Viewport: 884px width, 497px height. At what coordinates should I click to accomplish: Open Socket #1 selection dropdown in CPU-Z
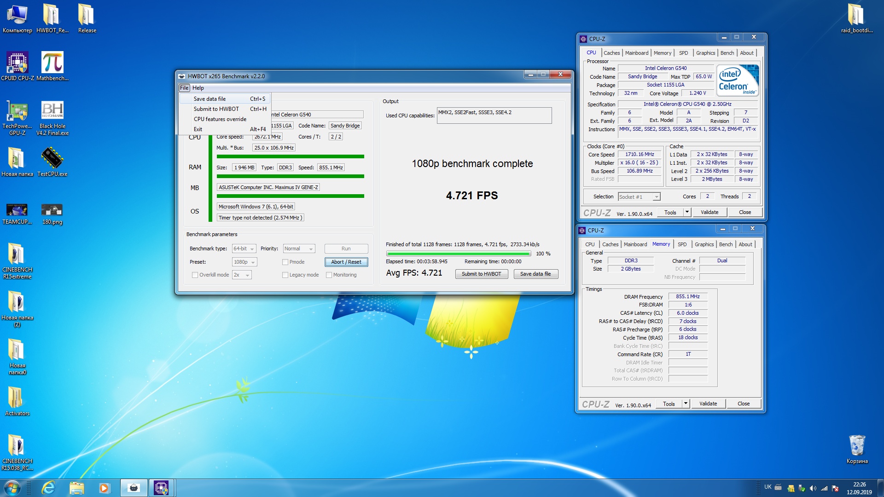(x=639, y=197)
